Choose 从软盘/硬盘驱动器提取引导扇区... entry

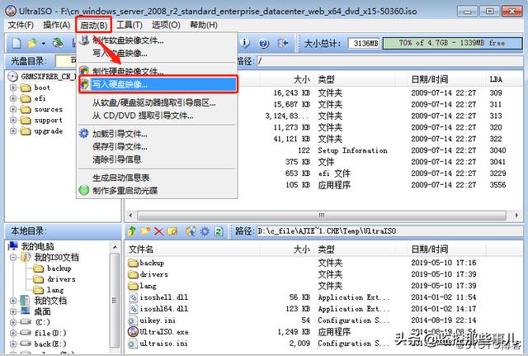pos(157,102)
